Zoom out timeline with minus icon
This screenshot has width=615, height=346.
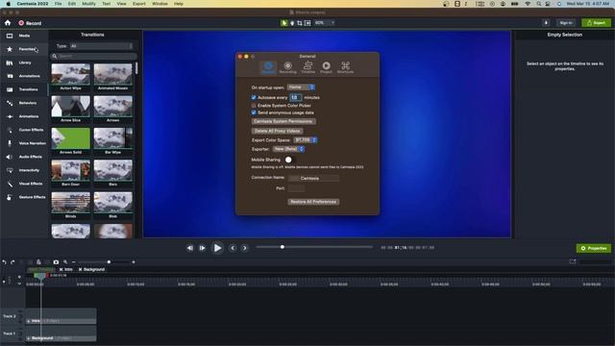(73, 262)
